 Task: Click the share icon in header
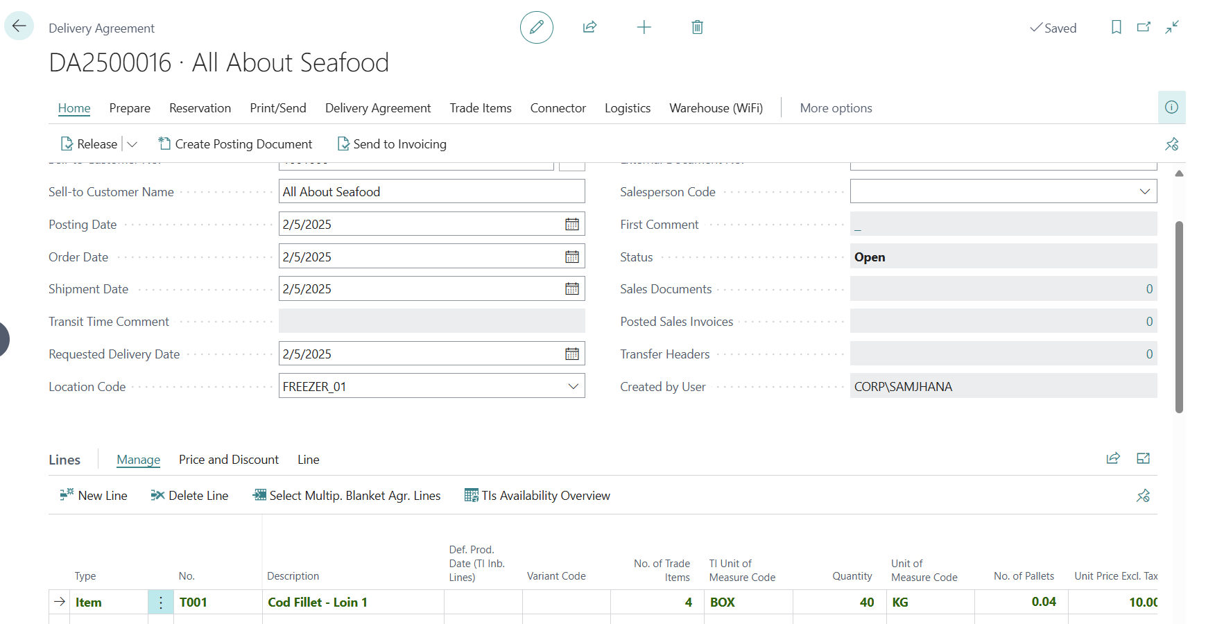(x=589, y=28)
